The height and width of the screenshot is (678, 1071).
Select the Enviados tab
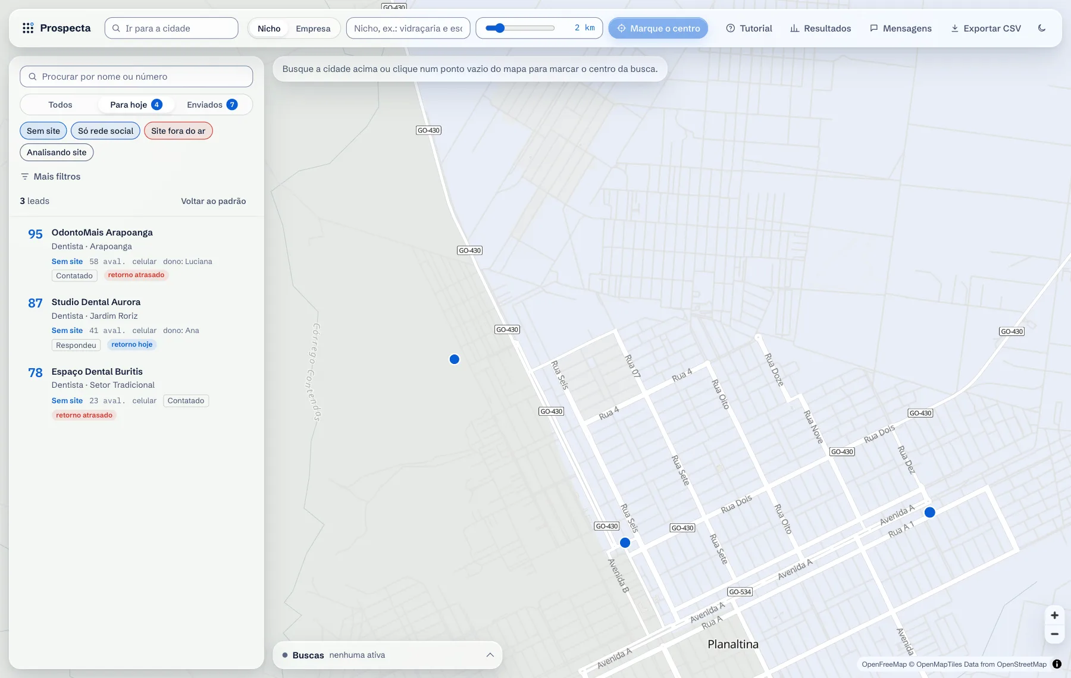coord(212,105)
